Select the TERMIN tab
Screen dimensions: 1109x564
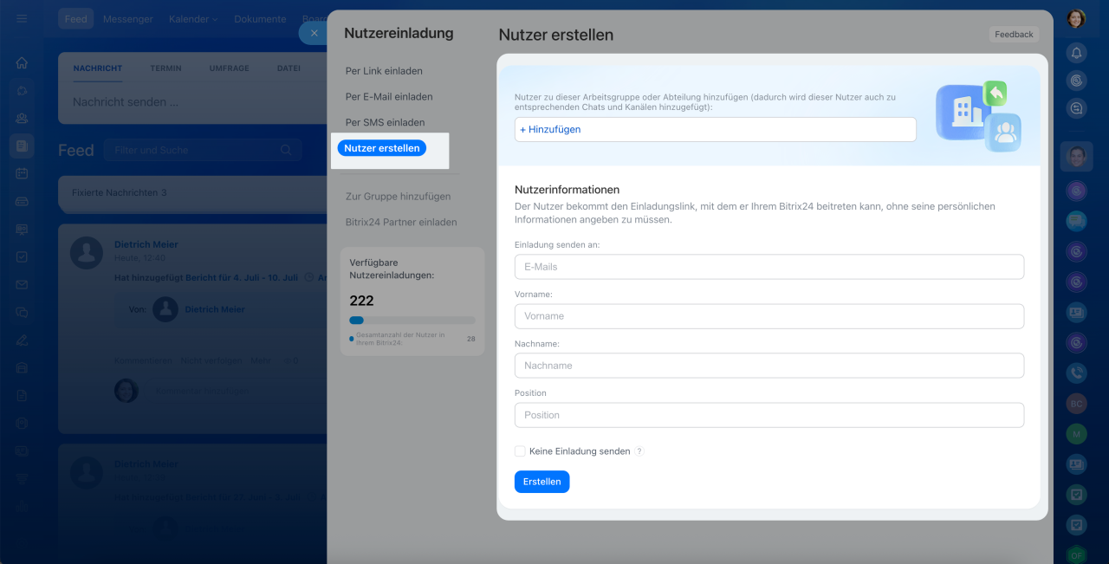165,68
